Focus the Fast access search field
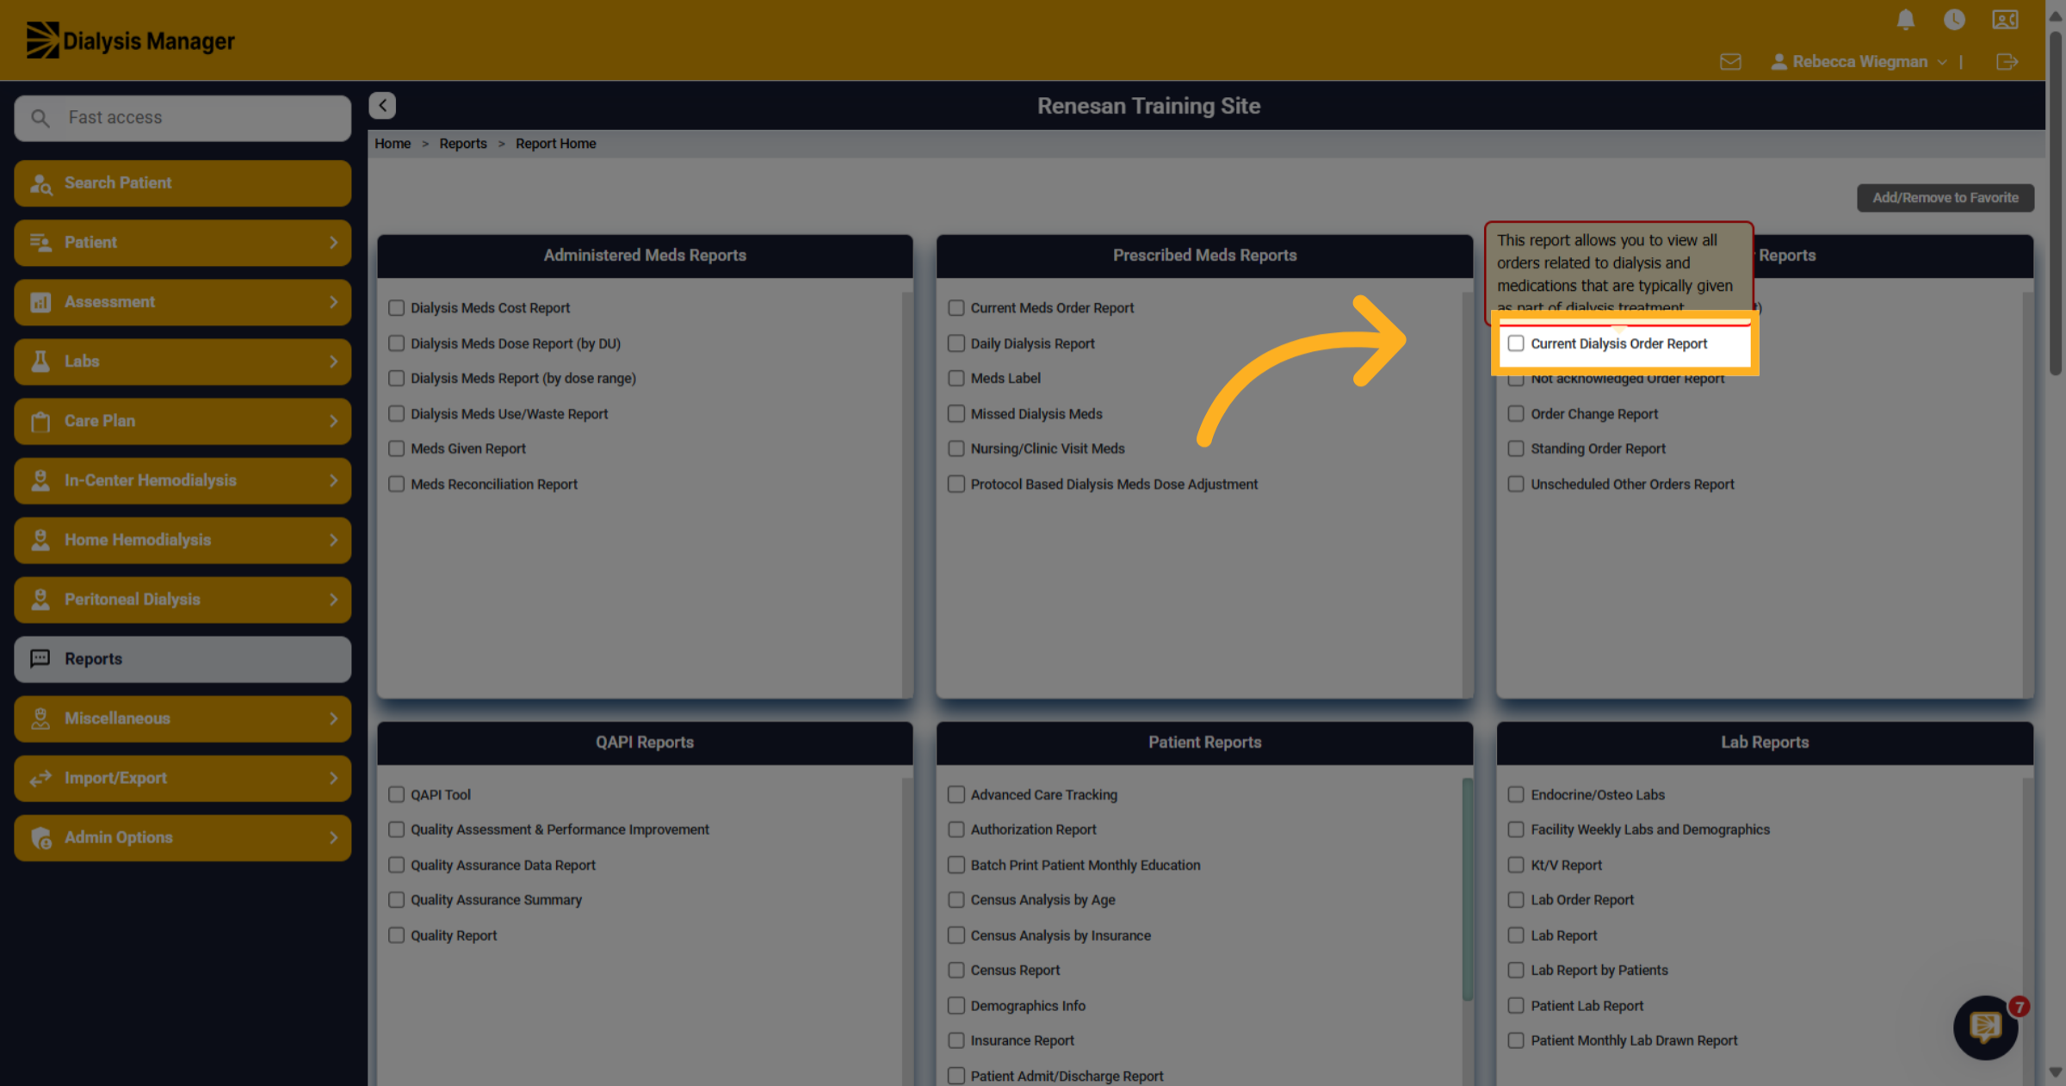Image resolution: width=2066 pixels, height=1086 pixels. click(182, 118)
